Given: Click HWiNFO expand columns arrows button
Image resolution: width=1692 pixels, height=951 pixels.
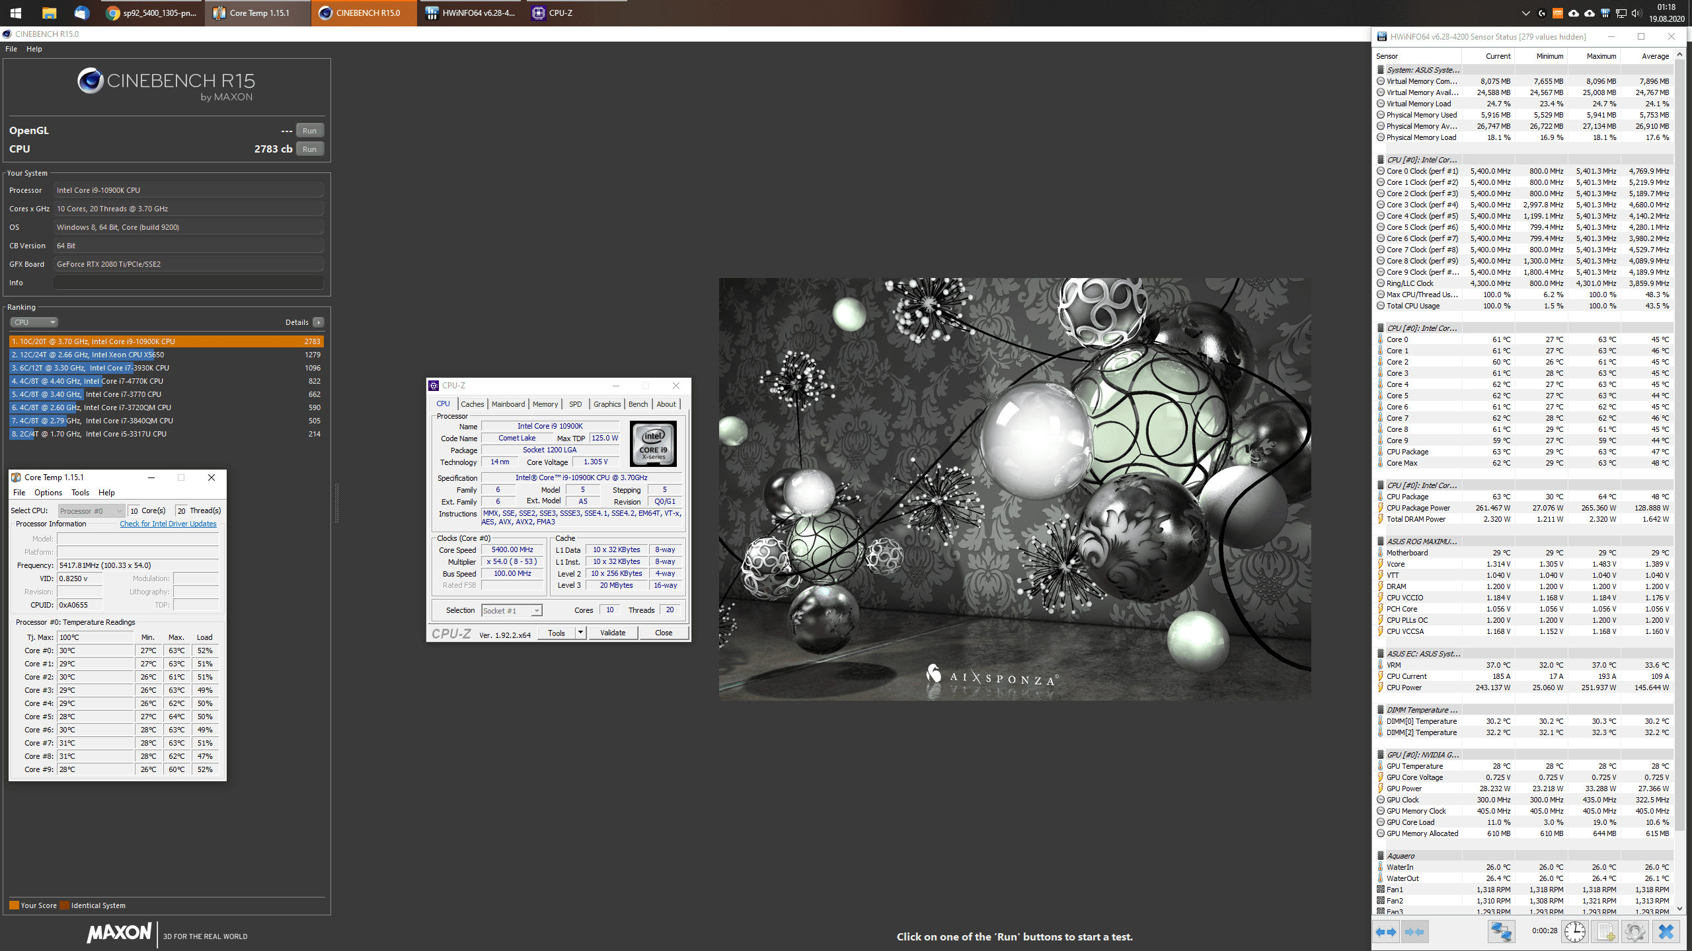Looking at the screenshot, I should click(x=1386, y=932).
